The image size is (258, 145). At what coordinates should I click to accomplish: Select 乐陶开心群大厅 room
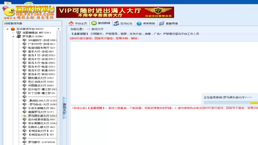tap(42, 127)
